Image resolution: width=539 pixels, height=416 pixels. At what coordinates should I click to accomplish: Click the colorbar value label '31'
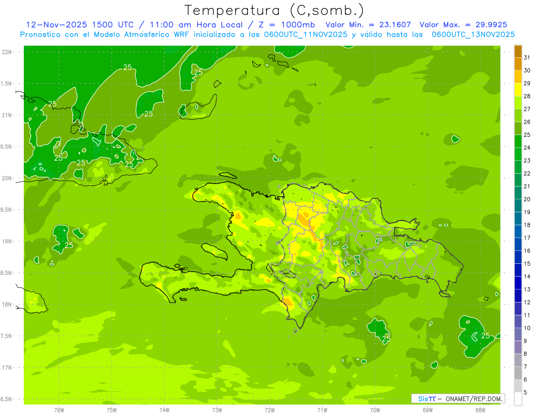527,57
